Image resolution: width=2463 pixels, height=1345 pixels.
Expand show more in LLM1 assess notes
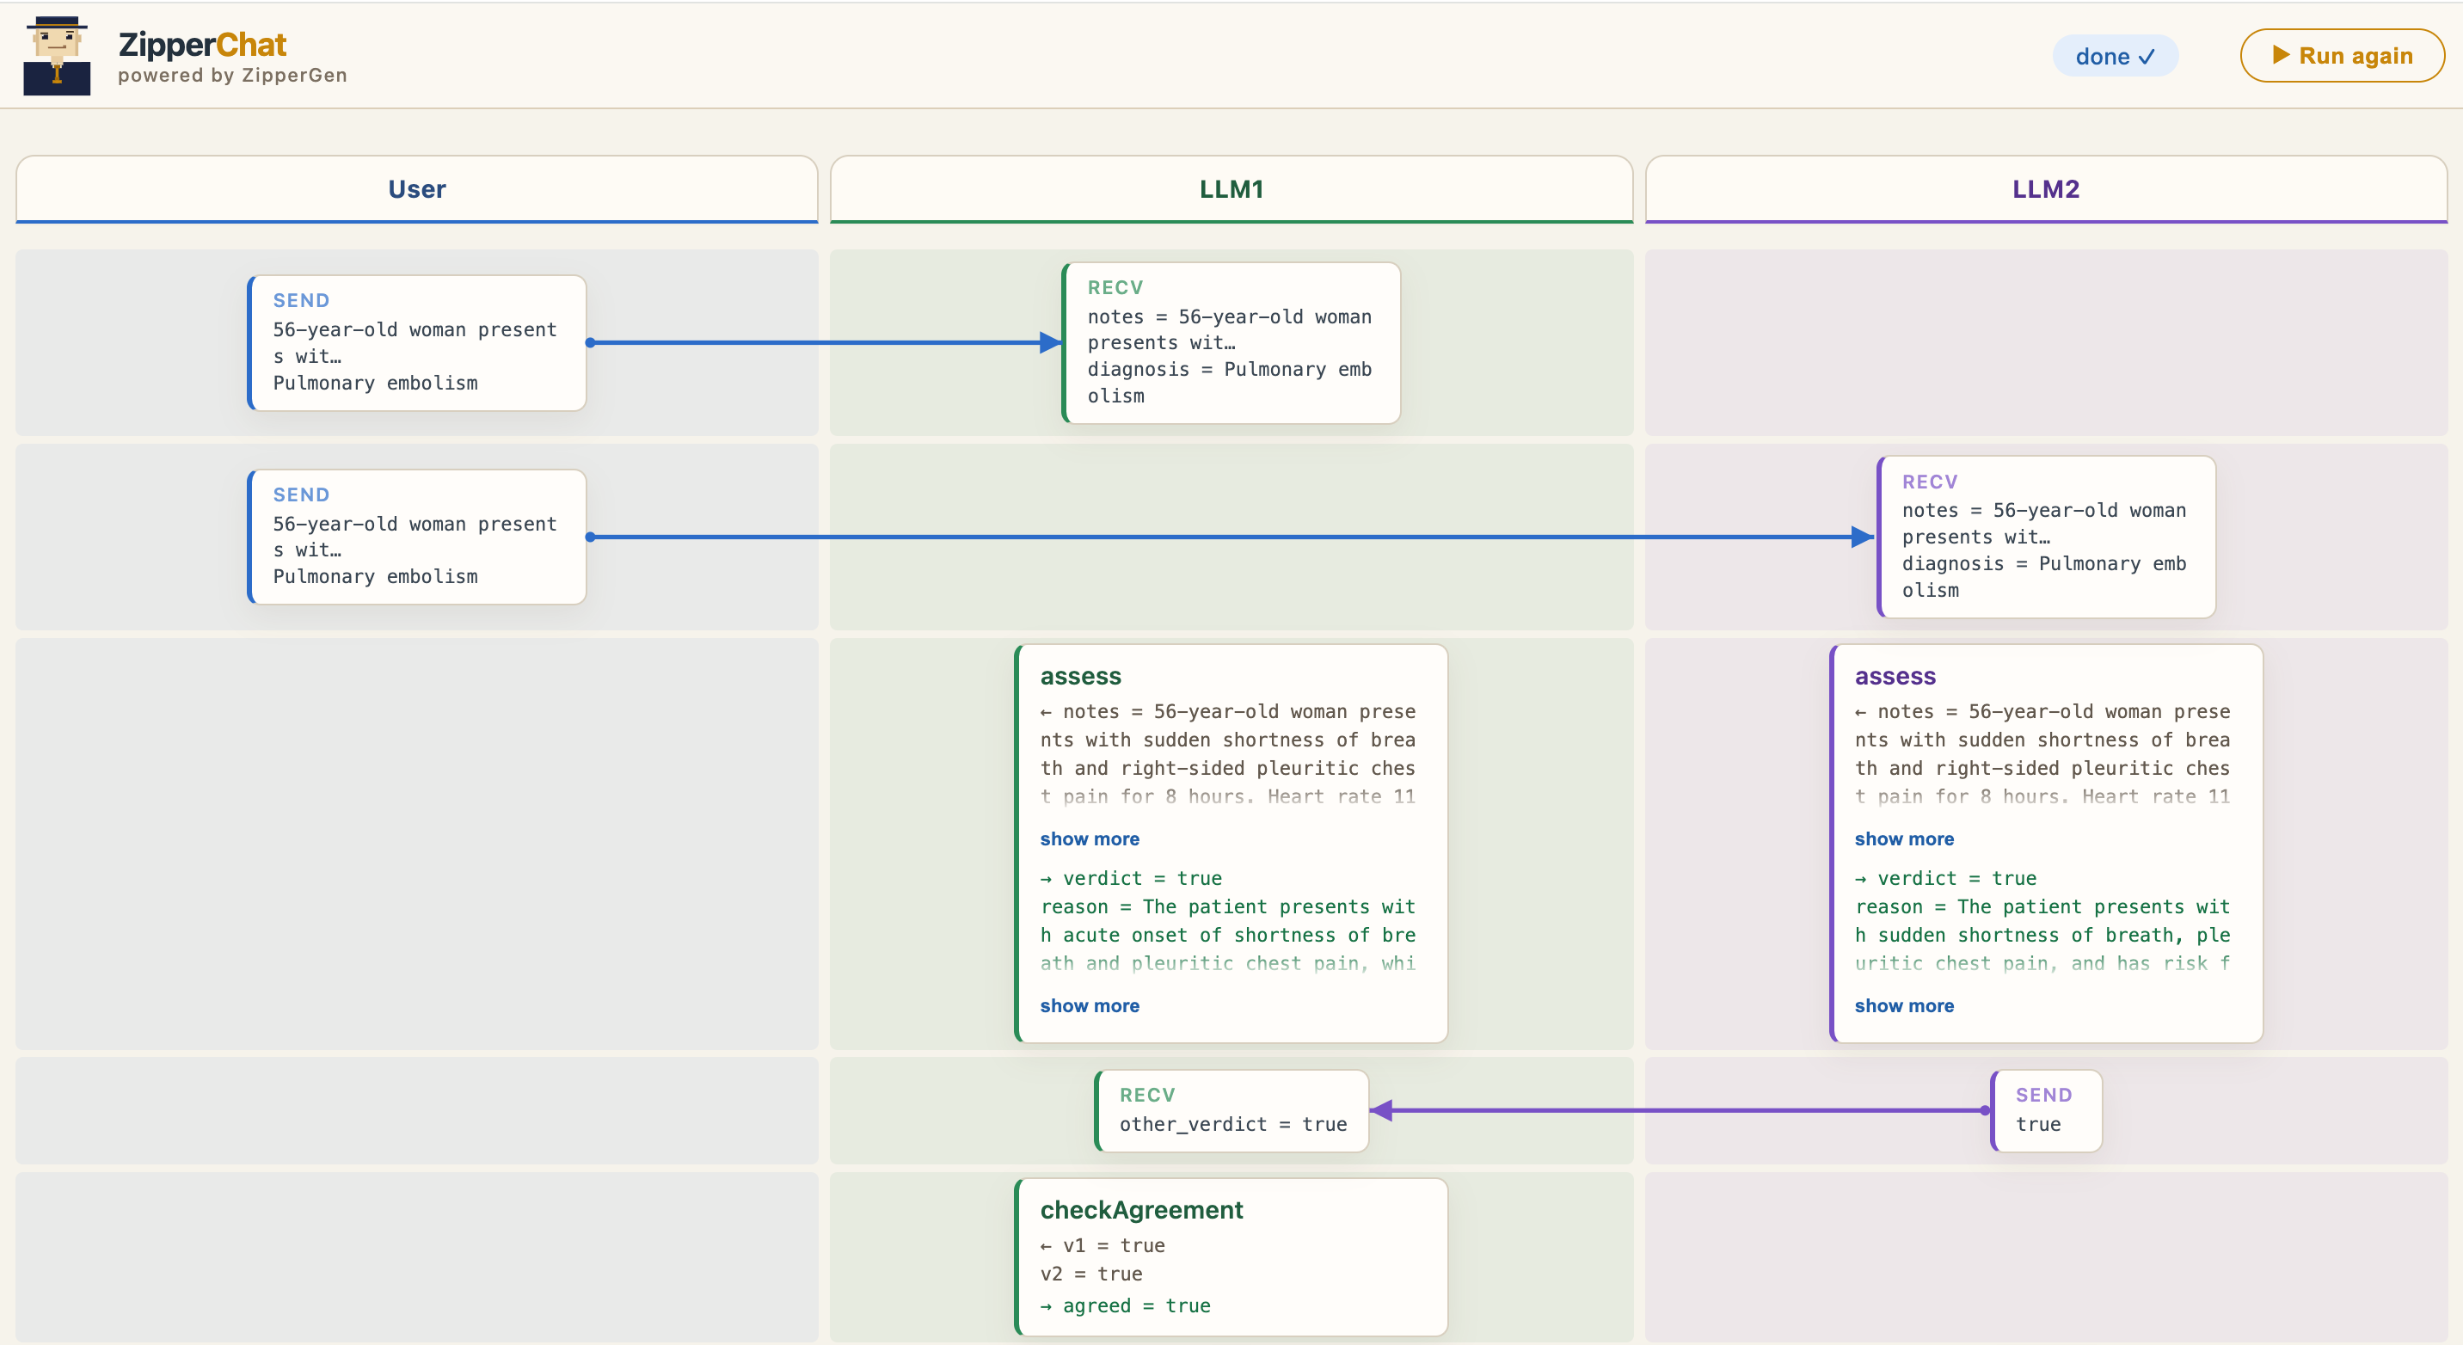coord(1089,839)
